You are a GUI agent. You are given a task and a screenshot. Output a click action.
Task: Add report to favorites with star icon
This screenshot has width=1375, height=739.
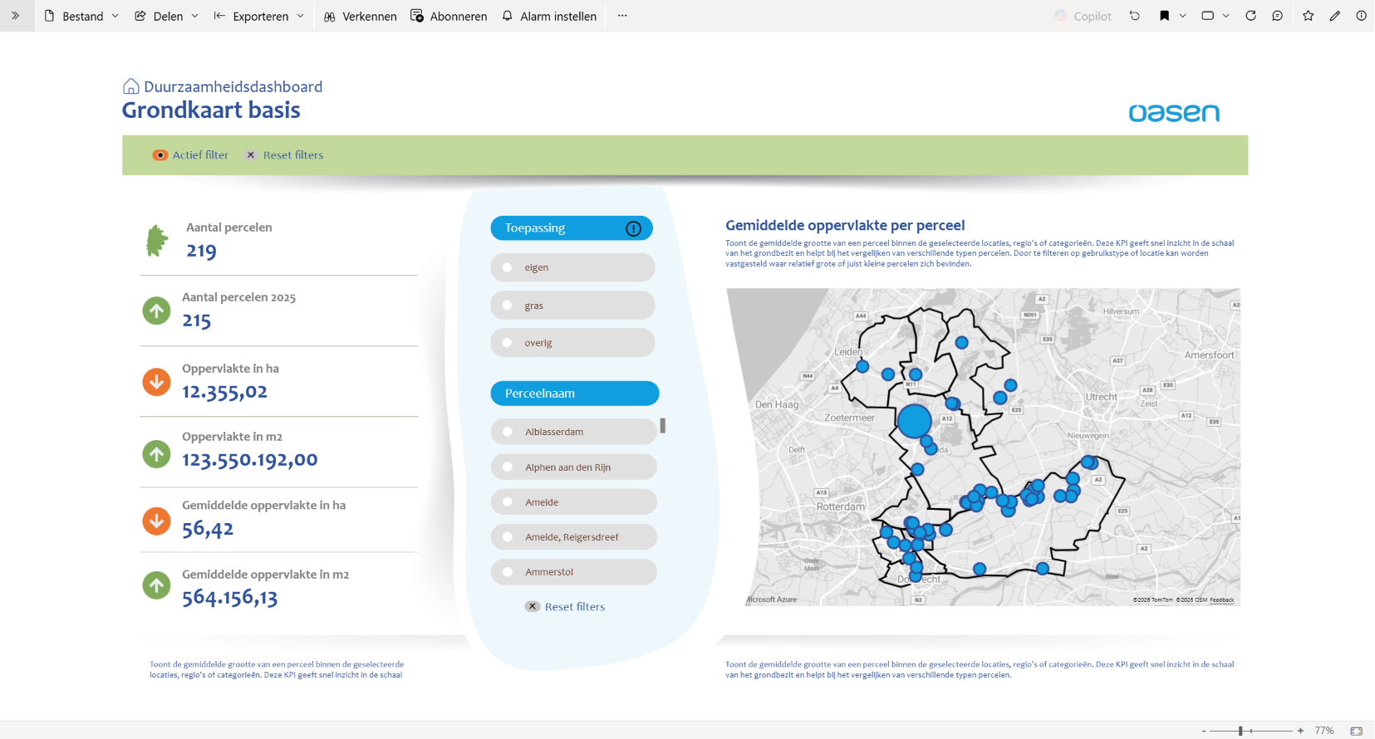(1309, 16)
